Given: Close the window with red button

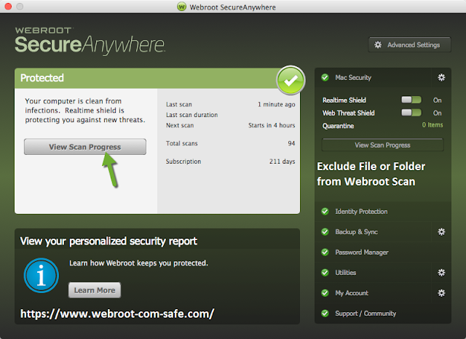Looking at the screenshot, I should (8, 7).
